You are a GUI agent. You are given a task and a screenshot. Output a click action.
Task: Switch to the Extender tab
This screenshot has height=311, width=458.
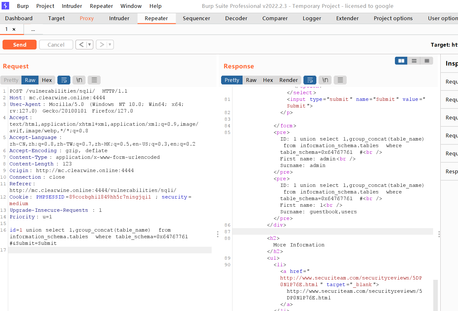(347, 18)
